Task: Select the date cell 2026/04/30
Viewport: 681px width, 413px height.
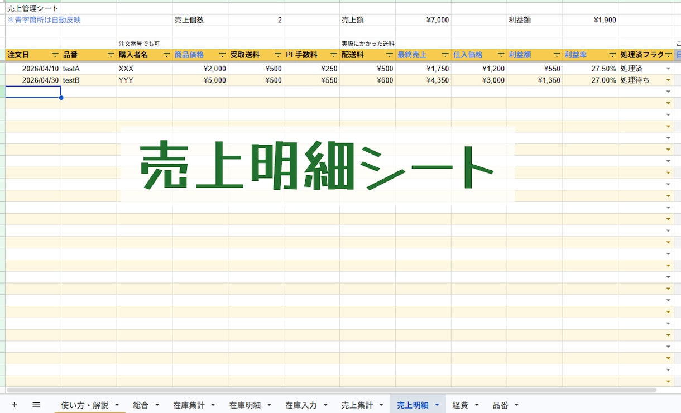Action: (33, 80)
